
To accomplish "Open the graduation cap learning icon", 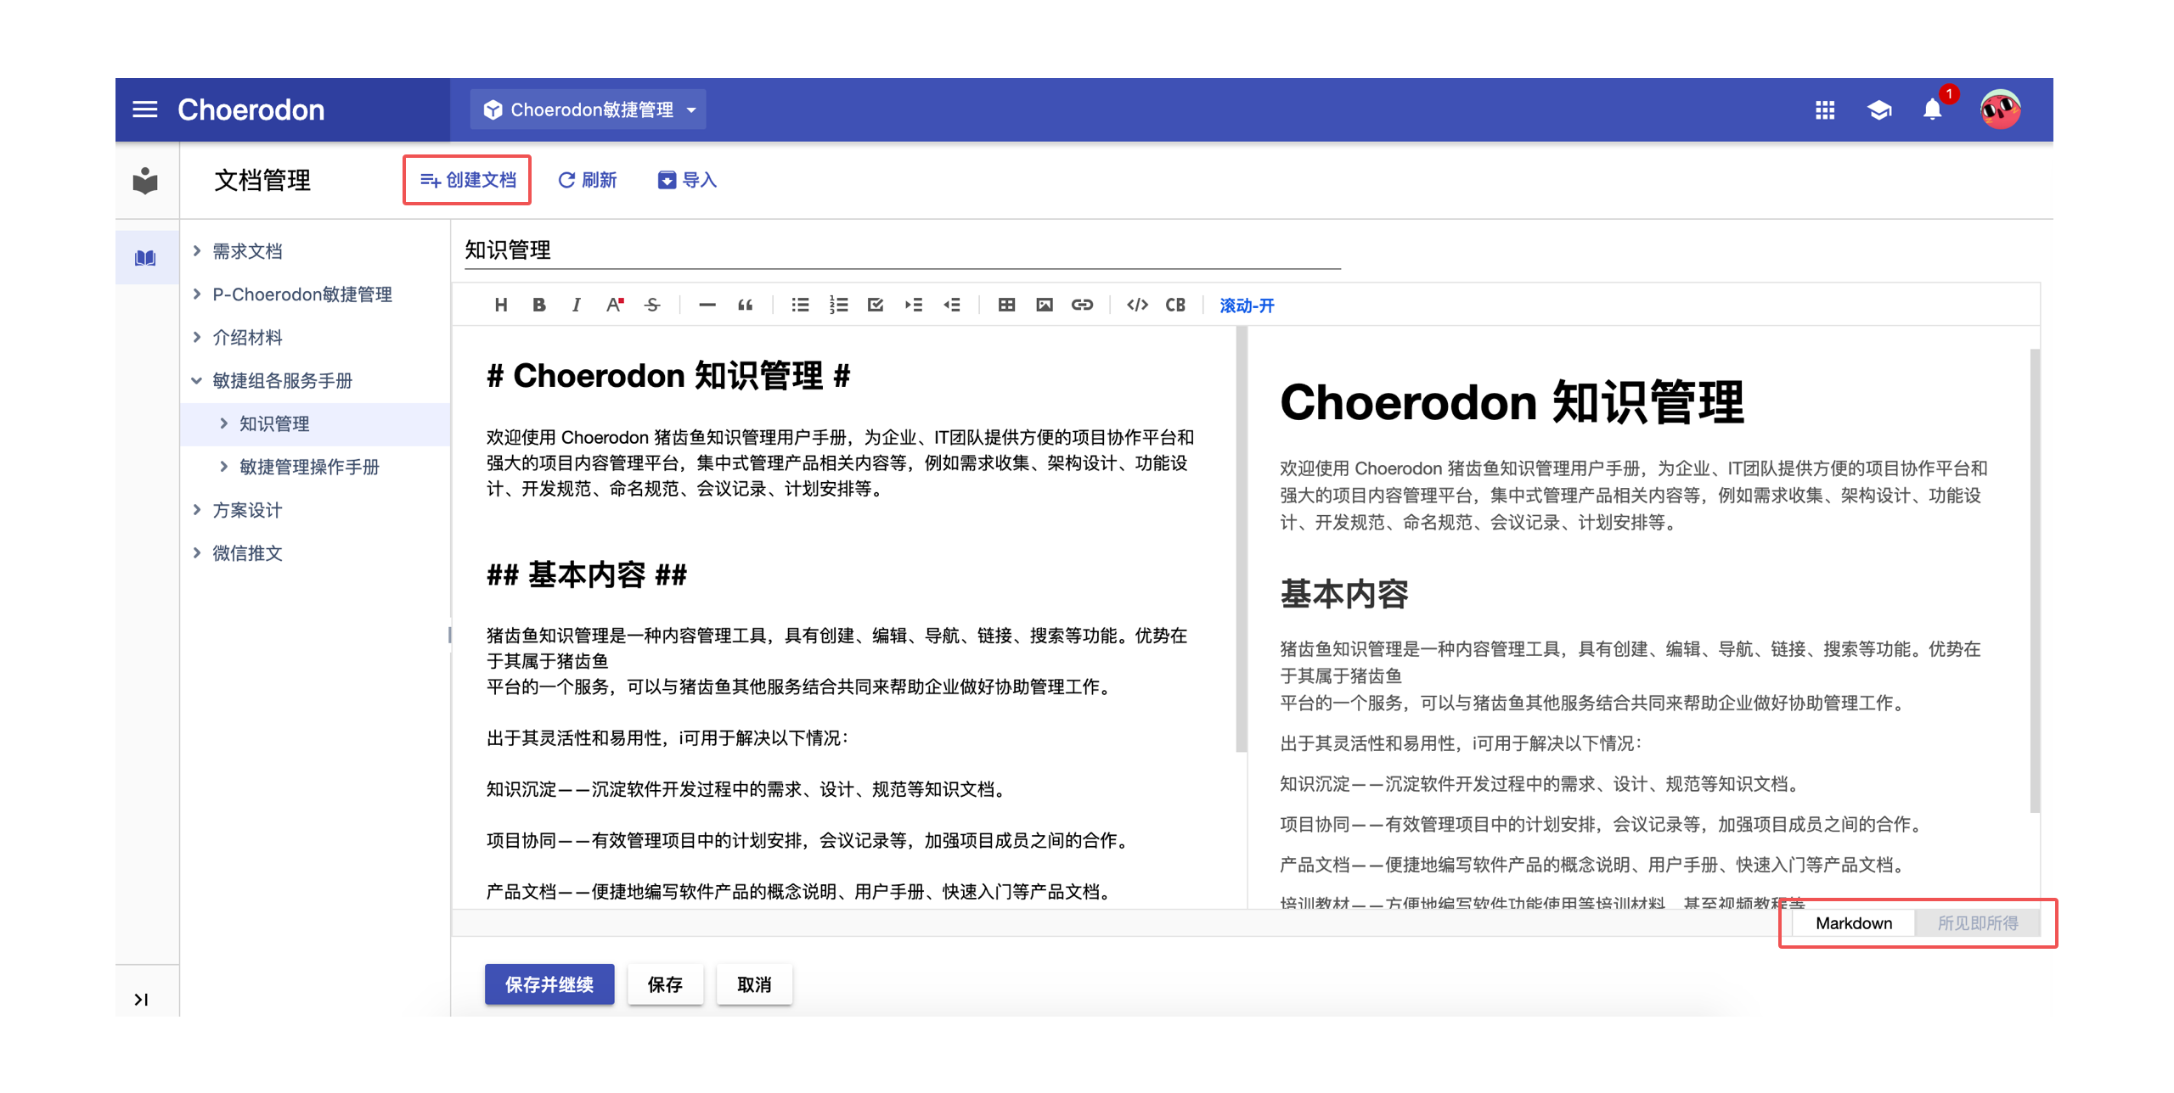I will (1879, 110).
